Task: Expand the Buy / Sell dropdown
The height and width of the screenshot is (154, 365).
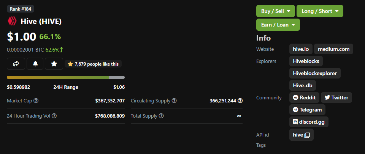Action: (x=276, y=11)
